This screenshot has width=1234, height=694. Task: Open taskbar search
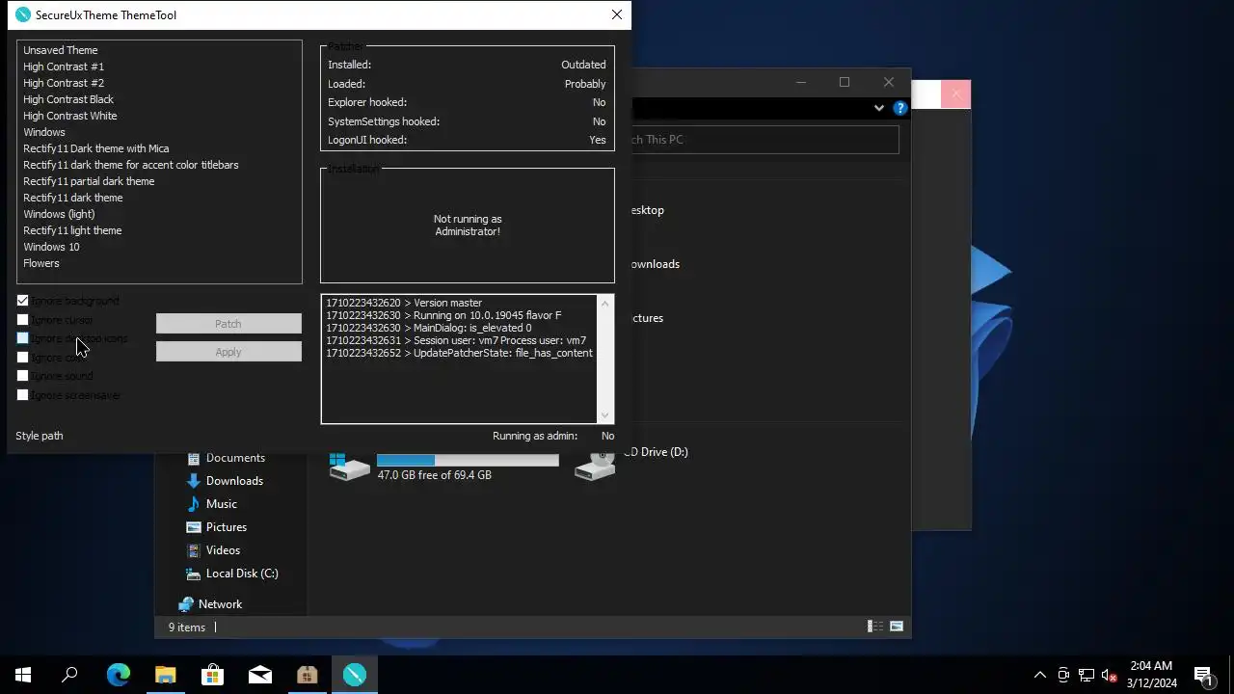click(x=69, y=675)
